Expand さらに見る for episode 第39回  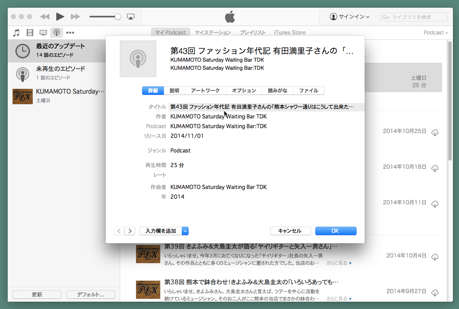tap(339, 263)
